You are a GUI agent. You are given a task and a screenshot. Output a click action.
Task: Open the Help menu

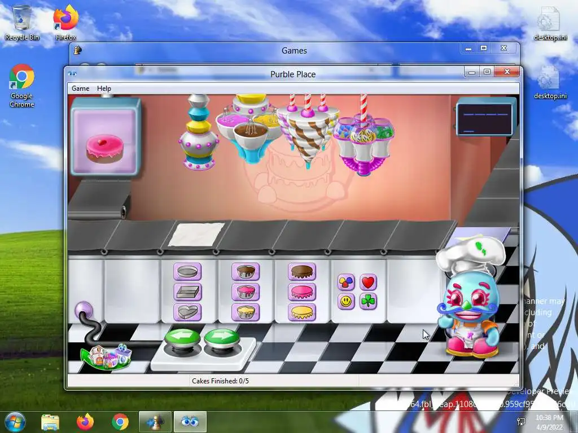pos(104,89)
